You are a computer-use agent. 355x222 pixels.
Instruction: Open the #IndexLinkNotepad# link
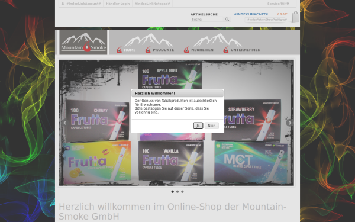(153, 4)
